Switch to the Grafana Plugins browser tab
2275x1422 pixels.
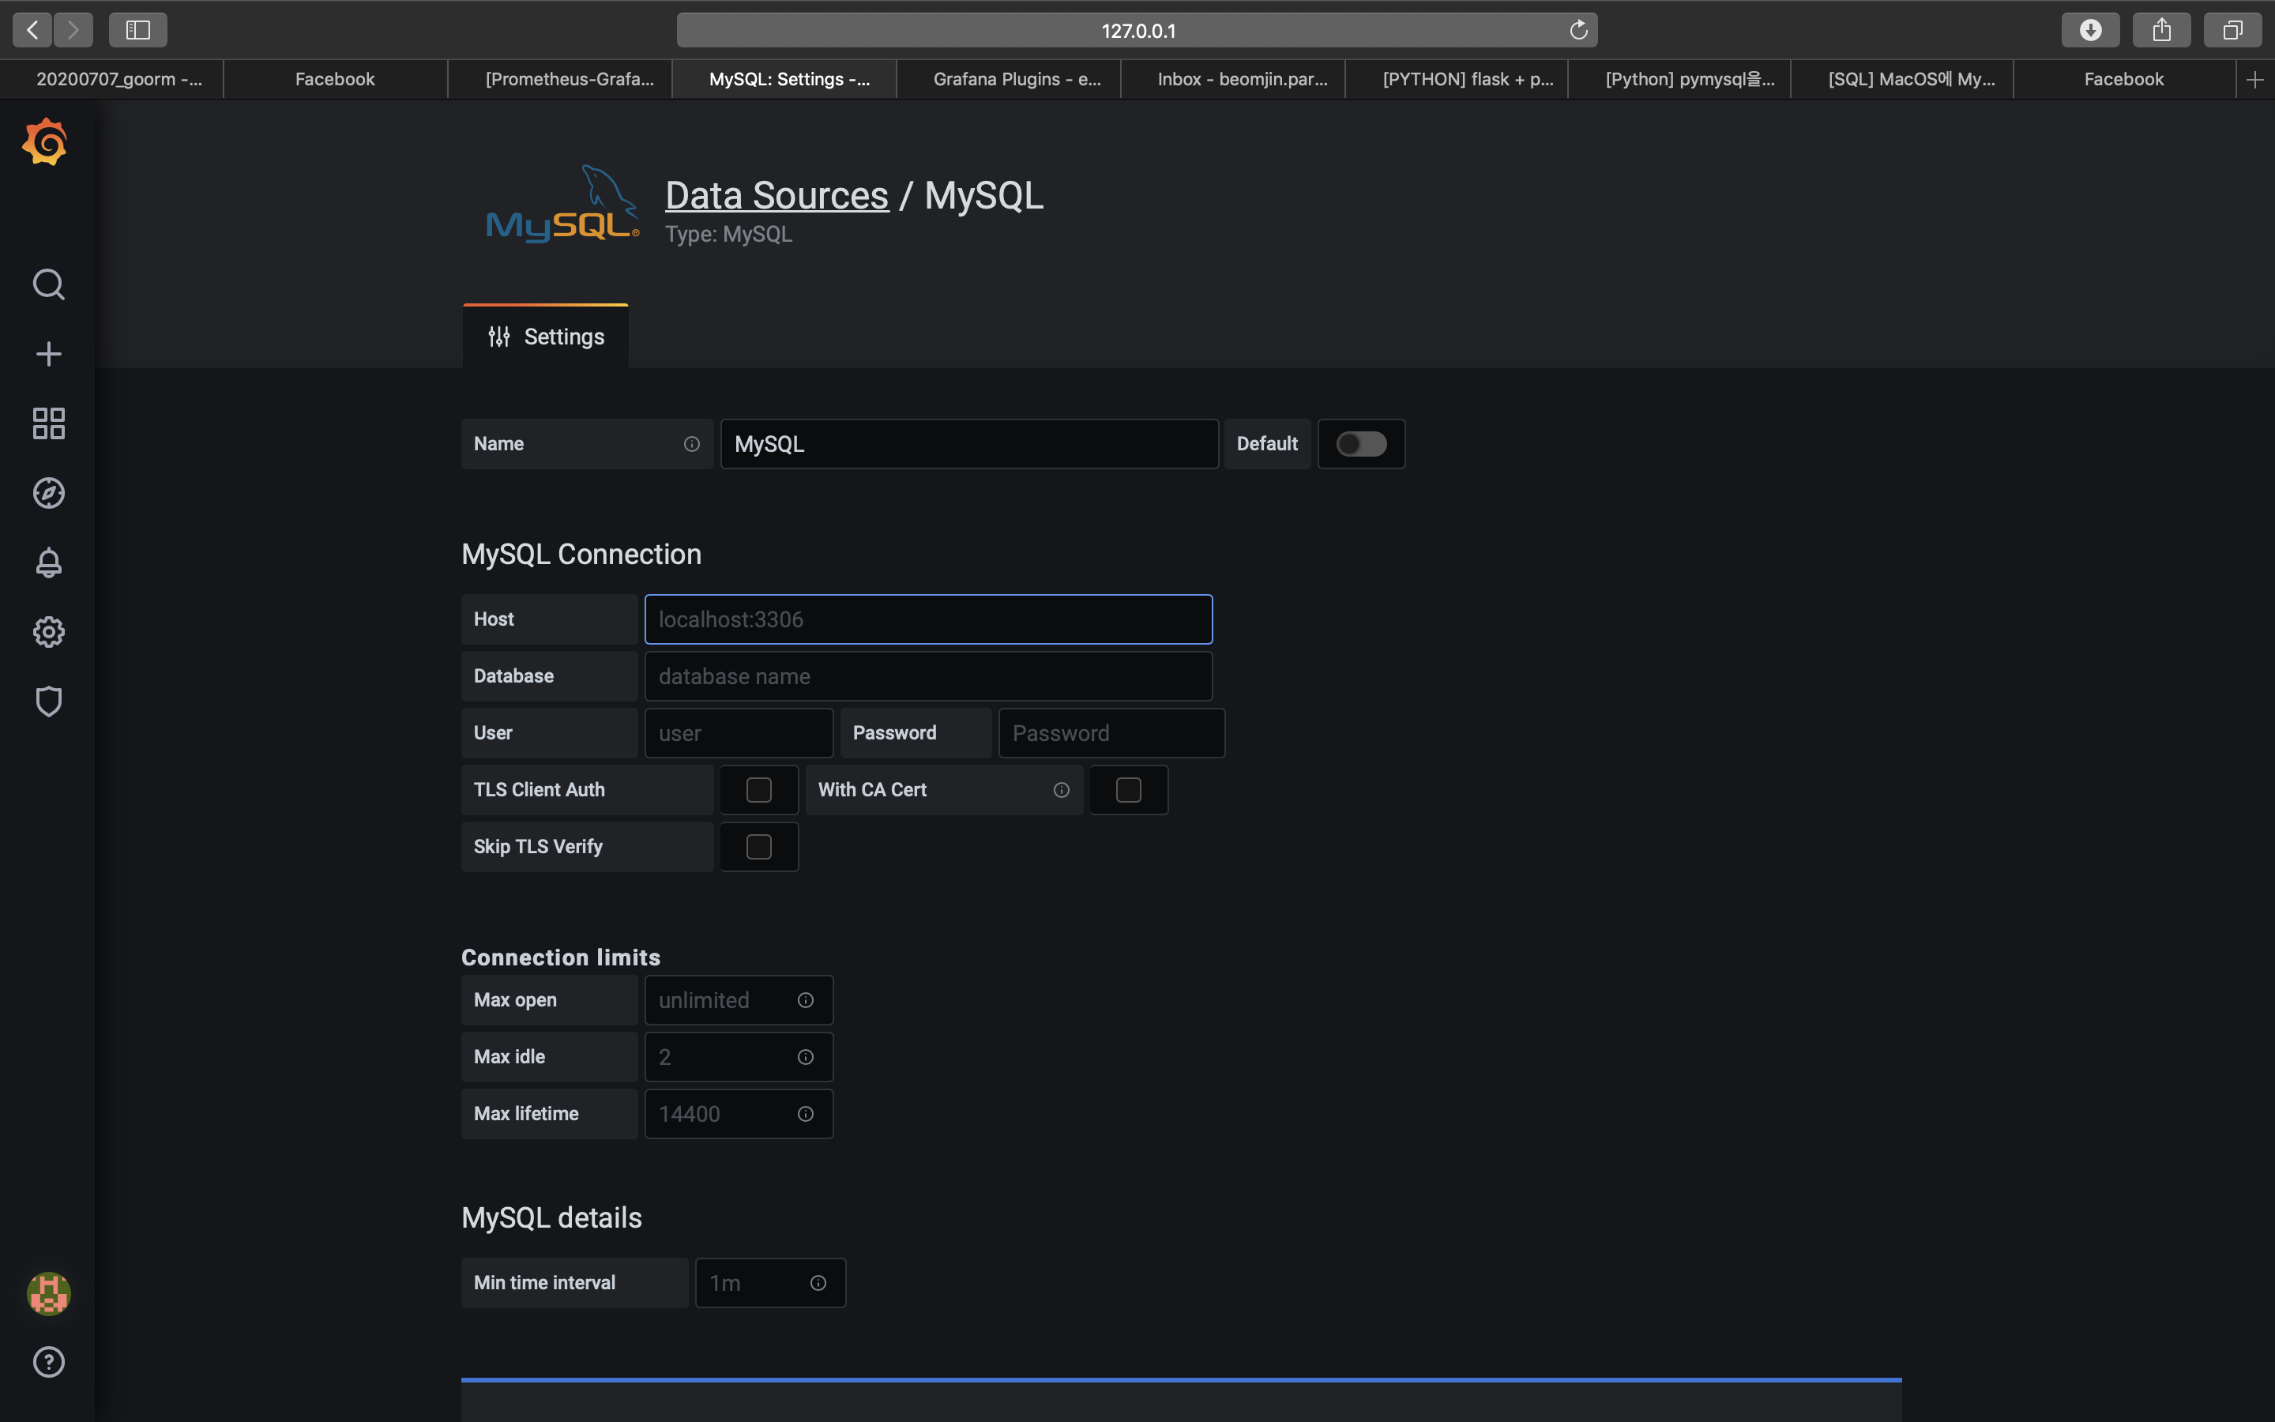(x=1016, y=79)
